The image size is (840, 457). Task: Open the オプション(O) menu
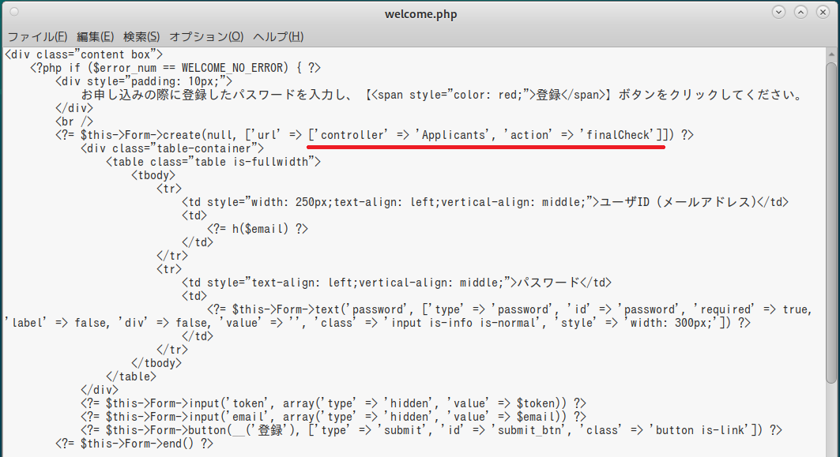(206, 36)
